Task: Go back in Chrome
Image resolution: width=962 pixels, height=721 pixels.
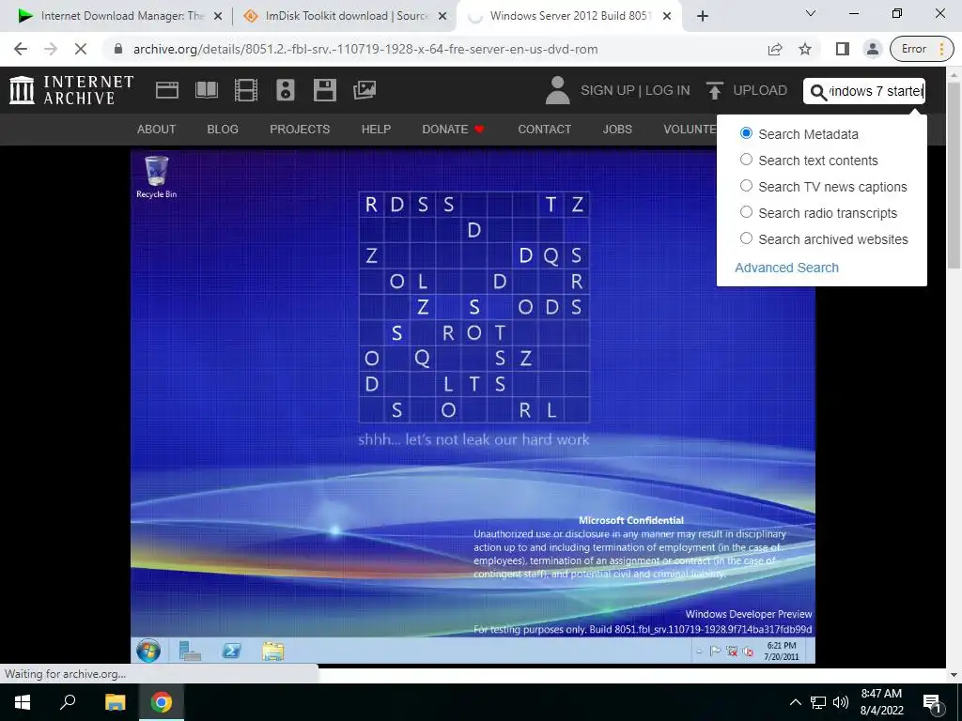Action: tap(21, 49)
